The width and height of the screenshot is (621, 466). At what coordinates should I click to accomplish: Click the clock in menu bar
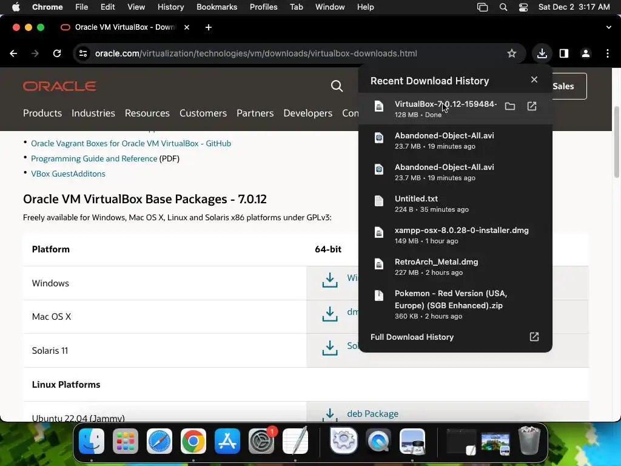574,7
